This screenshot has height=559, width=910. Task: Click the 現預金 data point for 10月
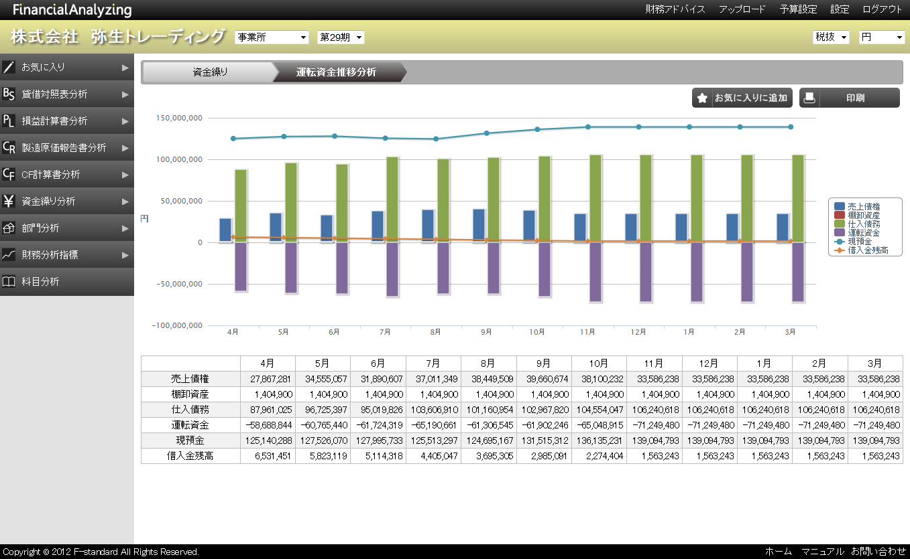[x=537, y=129]
